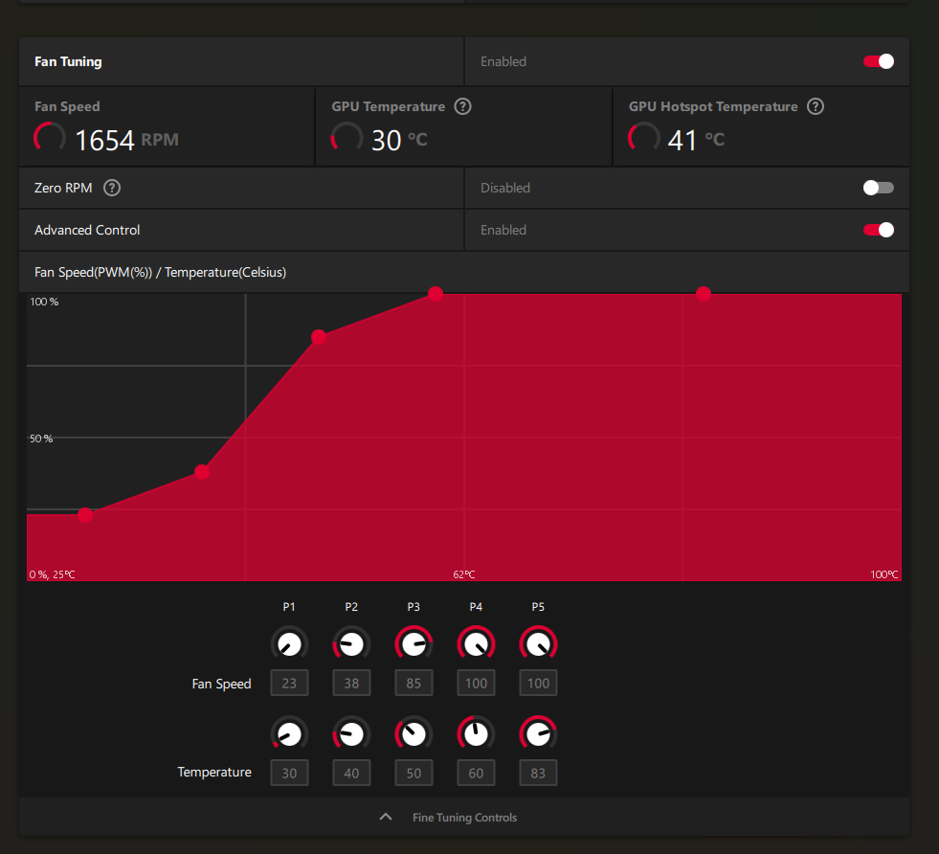Click the third curve point at 85 percent
Screen dimensions: 939x854
pyautogui.click(x=319, y=337)
